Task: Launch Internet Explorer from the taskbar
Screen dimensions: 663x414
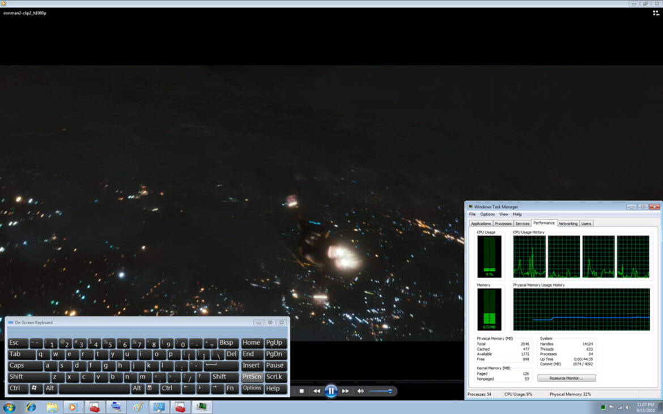Action: coord(31,407)
